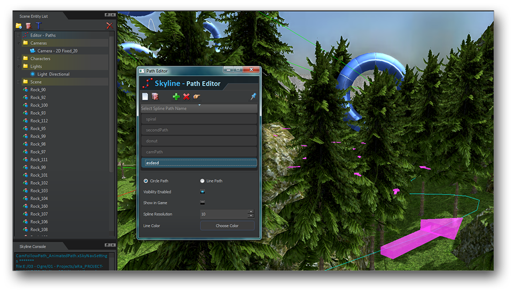Float the Scene Entity List panel

click(107, 15)
